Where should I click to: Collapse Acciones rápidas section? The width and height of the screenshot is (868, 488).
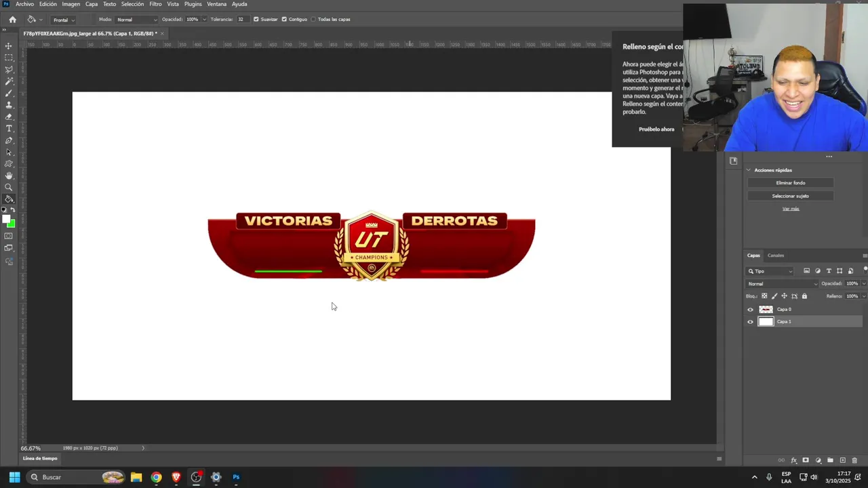(x=749, y=170)
